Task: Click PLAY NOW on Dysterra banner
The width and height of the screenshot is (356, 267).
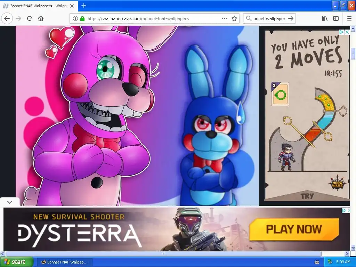Action: tap(294, 229)
